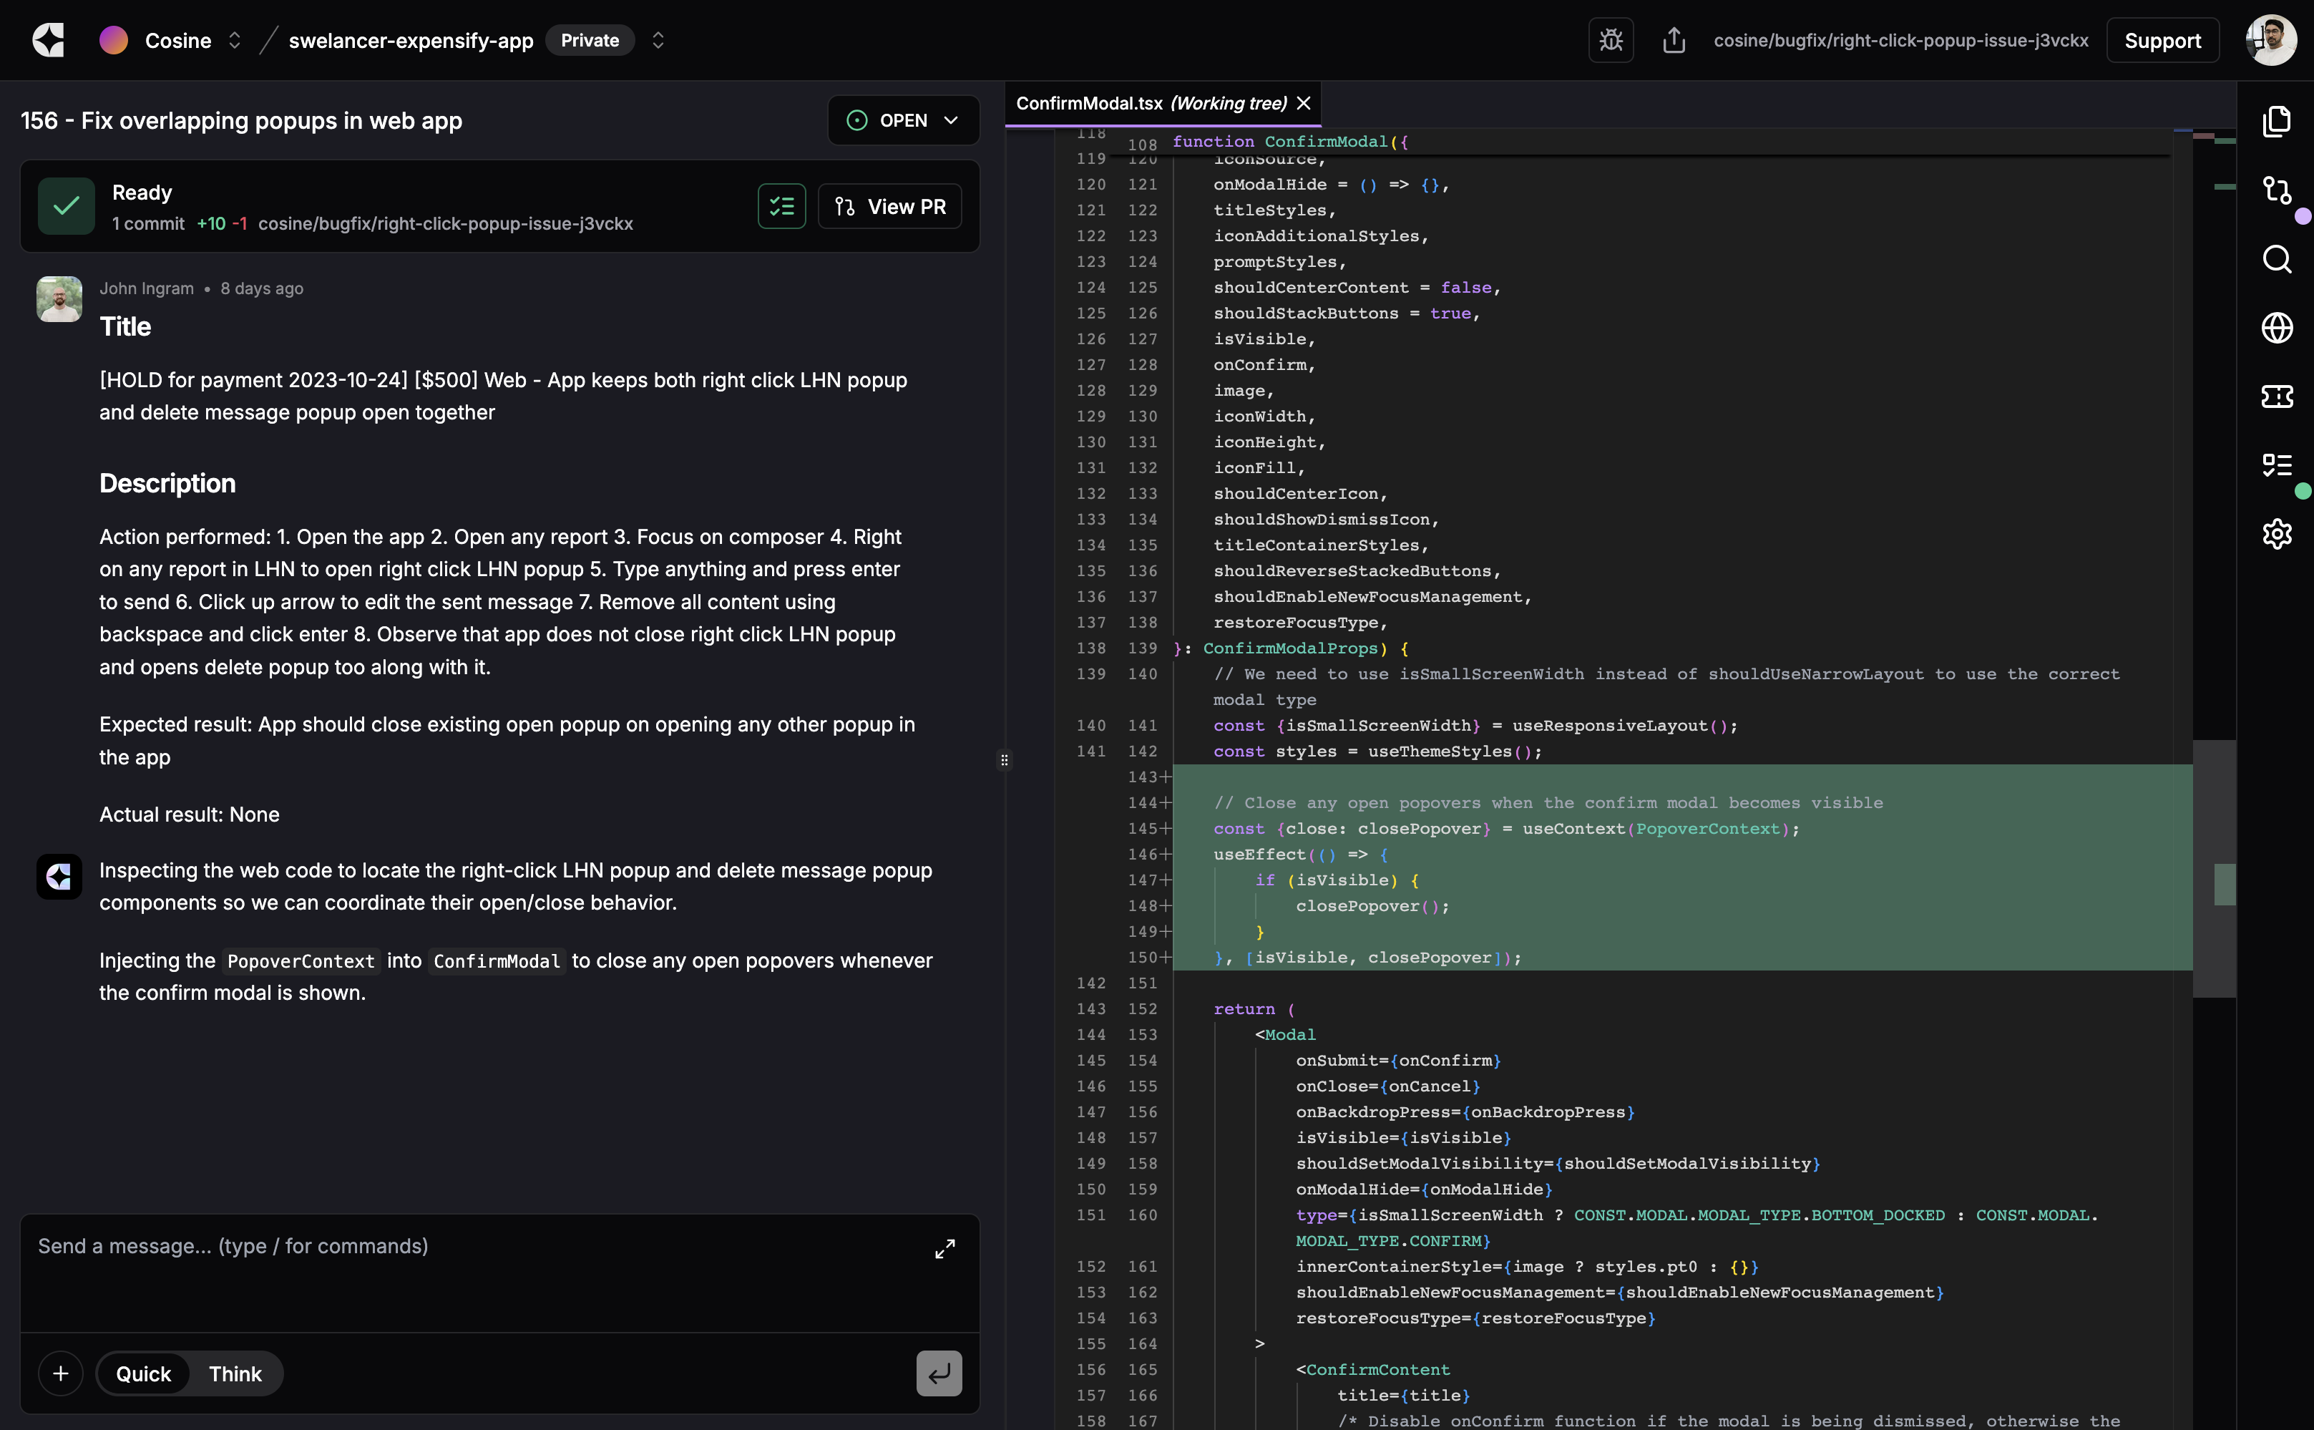Image resolution: width=2314 pixels, height=1430 pixels.
Task: Expand the swelancer-expensify-app project switcher
Action: click(658, 41)
